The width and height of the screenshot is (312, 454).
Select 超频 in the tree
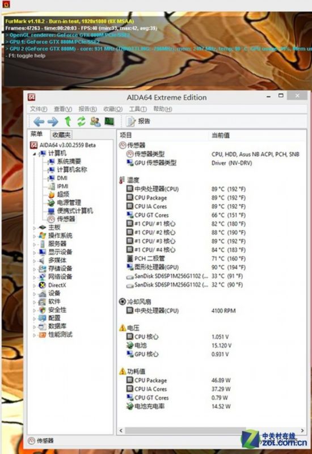[63, 194]
